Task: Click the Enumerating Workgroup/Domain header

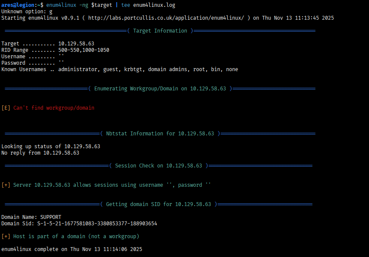Action: (160, 89)
